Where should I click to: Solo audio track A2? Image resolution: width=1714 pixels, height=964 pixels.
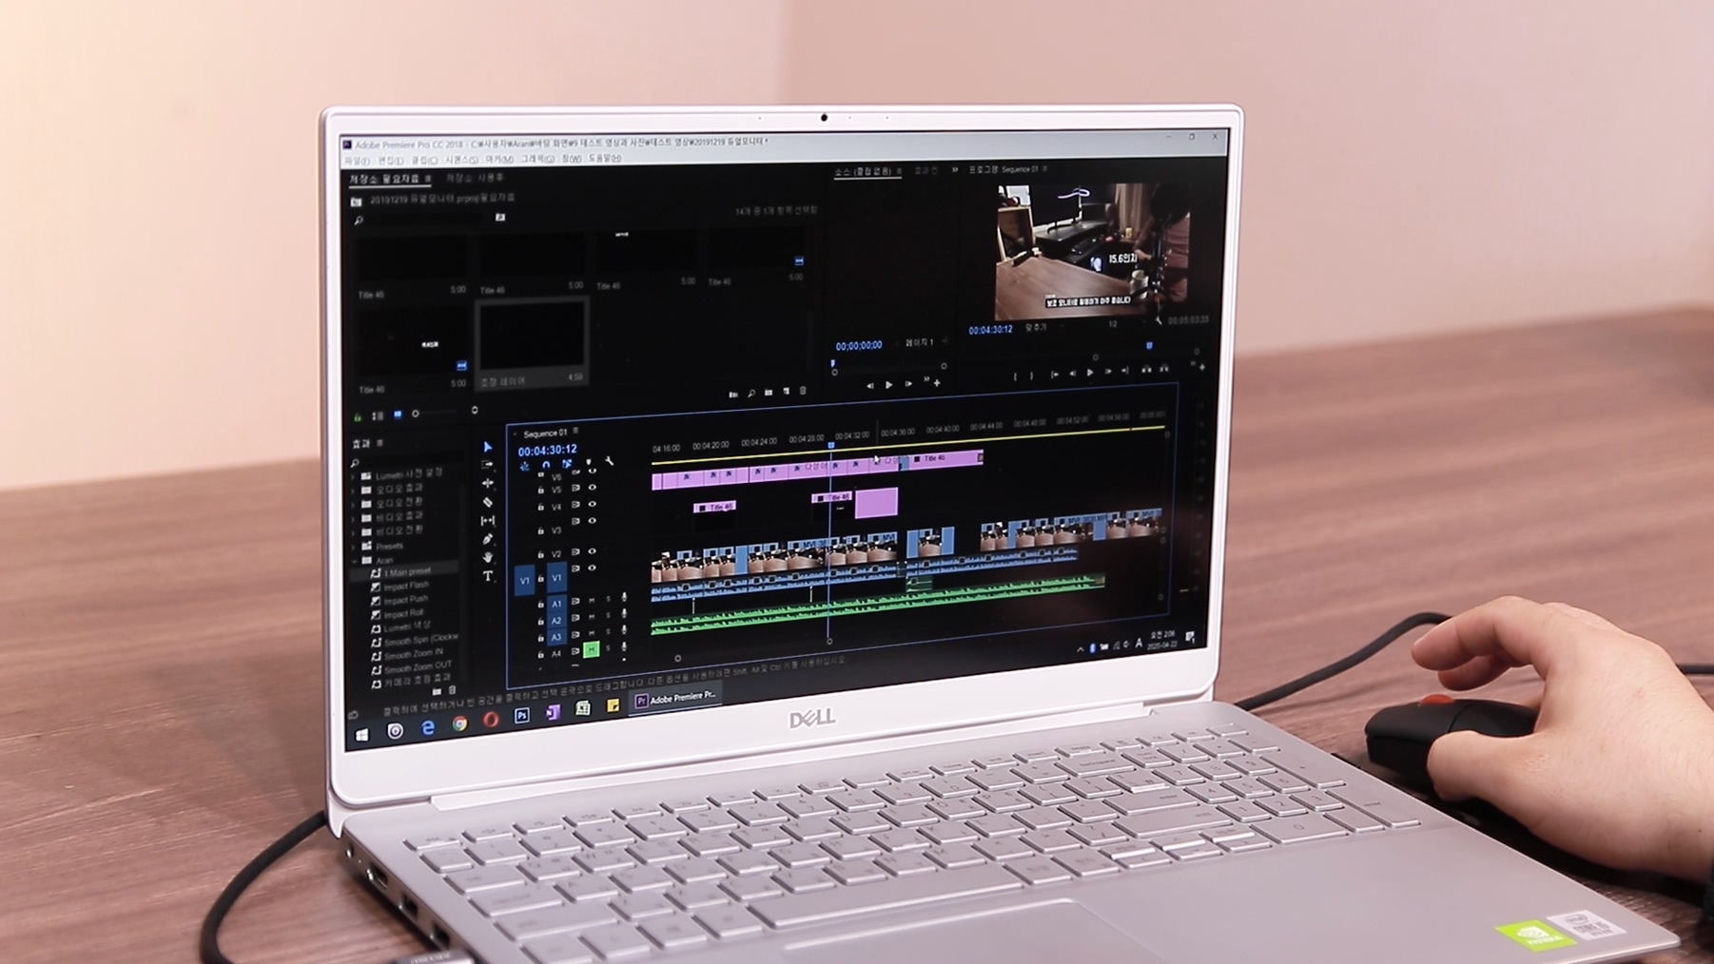[x=609, y=616]
